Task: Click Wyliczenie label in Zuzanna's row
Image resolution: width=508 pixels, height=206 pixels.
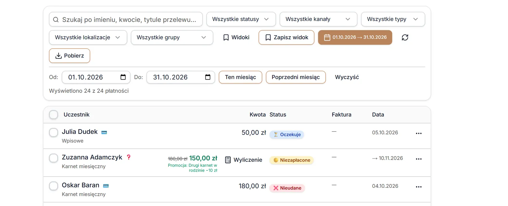Action: tap(248, 160)
